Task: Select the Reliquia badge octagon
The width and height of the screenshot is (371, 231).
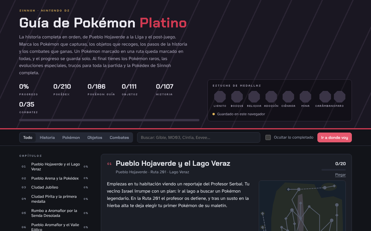Action: (x=254, y=97)
